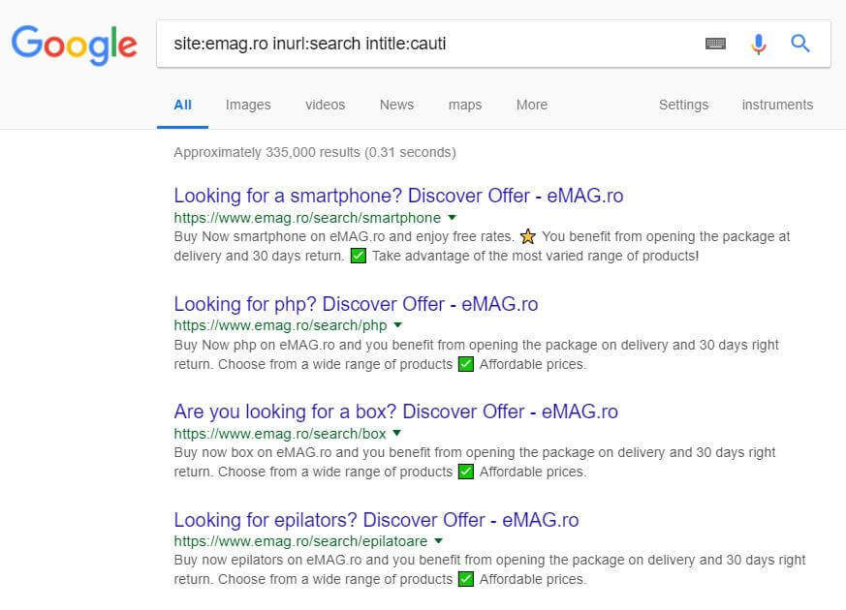Open the on-screen keyboard icon
Viewport: 846px width, 610px height.
(x=715, y=44)
